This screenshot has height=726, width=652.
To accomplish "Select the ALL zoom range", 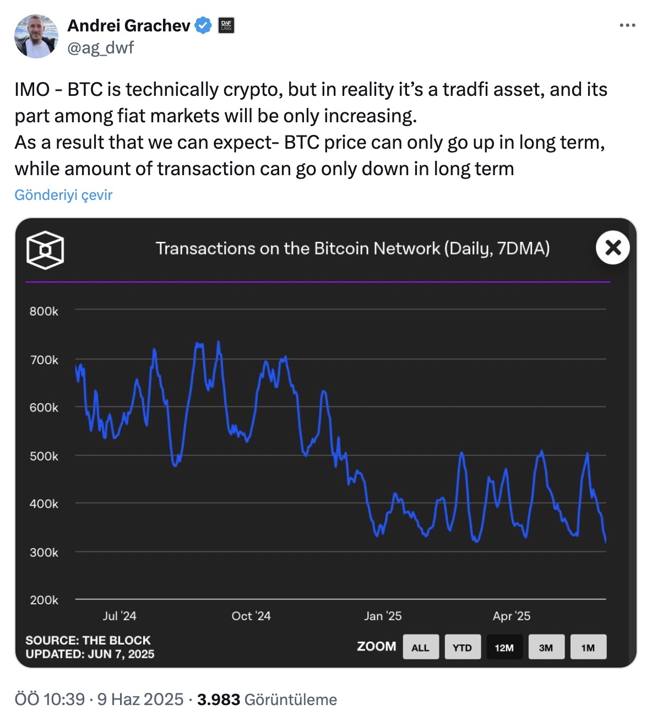I will coord(420,647).
